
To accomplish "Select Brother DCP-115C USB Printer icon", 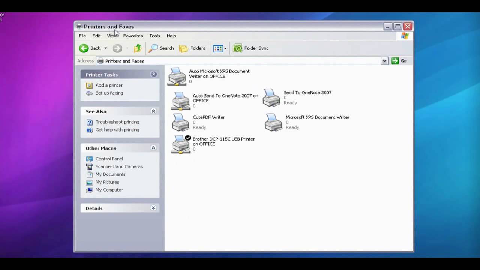I will click(181, 144).
